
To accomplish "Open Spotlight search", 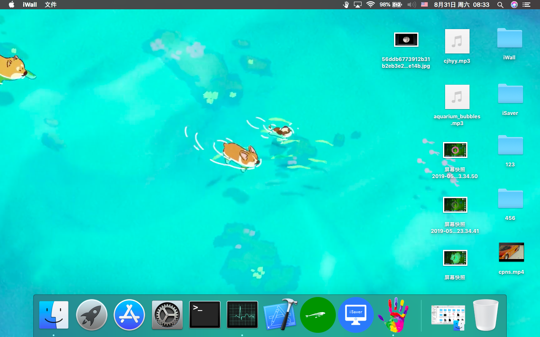I will pyautogui.click(x=500, y=5).
